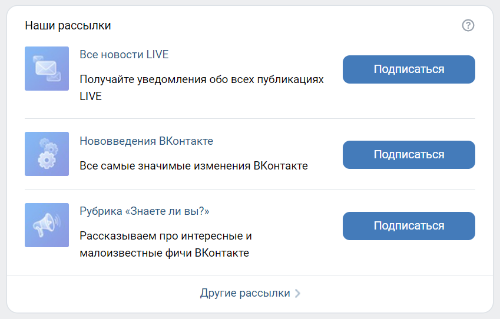
Task: Open the Нововведения ВКонтакте title link
Action: [146, 141]
